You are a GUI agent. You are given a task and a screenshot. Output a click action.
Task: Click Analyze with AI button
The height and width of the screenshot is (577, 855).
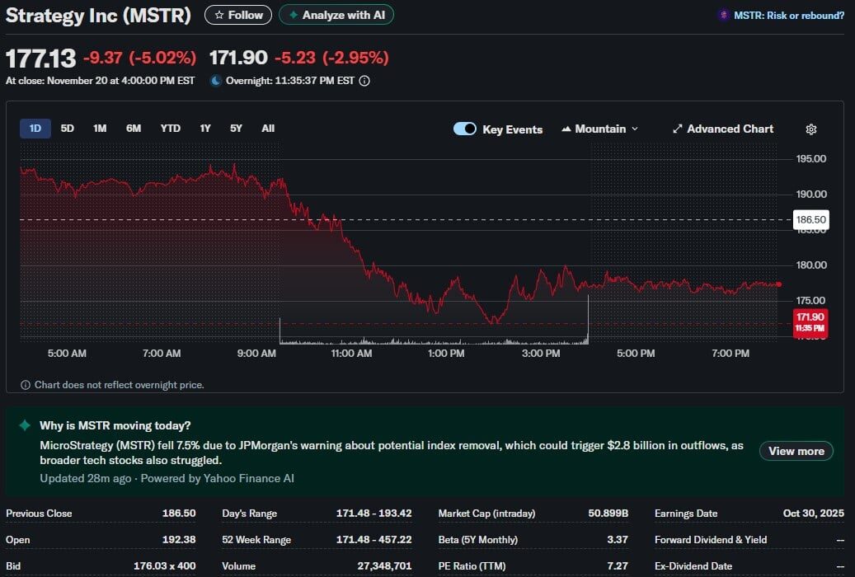pos(336,15)
